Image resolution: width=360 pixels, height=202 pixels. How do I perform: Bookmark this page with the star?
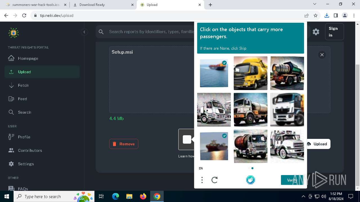click(316, 15)
